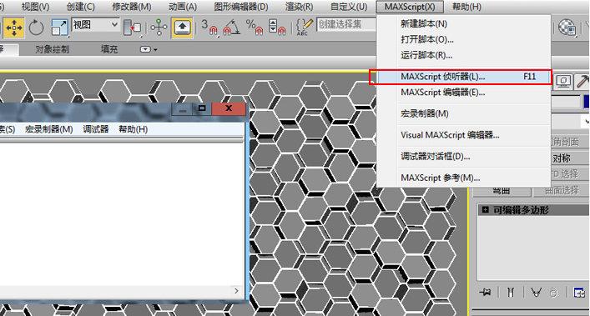The image size is (590, 316).
Task: Click the render teapot icon at toolbar right
Action: click(x=567, y=28)
